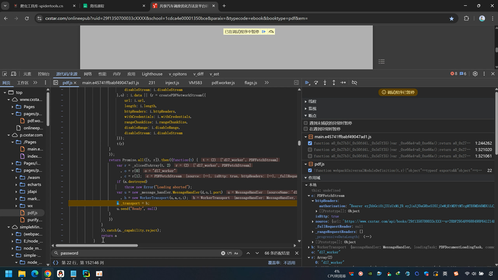
Task: Open File Explorer from taskbar
Action: coord(21,274)
